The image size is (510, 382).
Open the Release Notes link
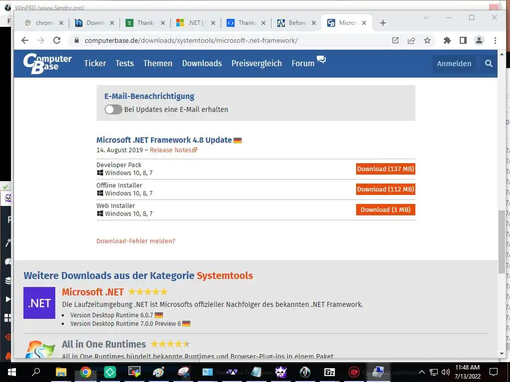173,150
